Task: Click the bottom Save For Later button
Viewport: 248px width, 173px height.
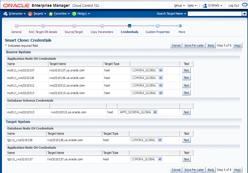Action: click(194, 170)
